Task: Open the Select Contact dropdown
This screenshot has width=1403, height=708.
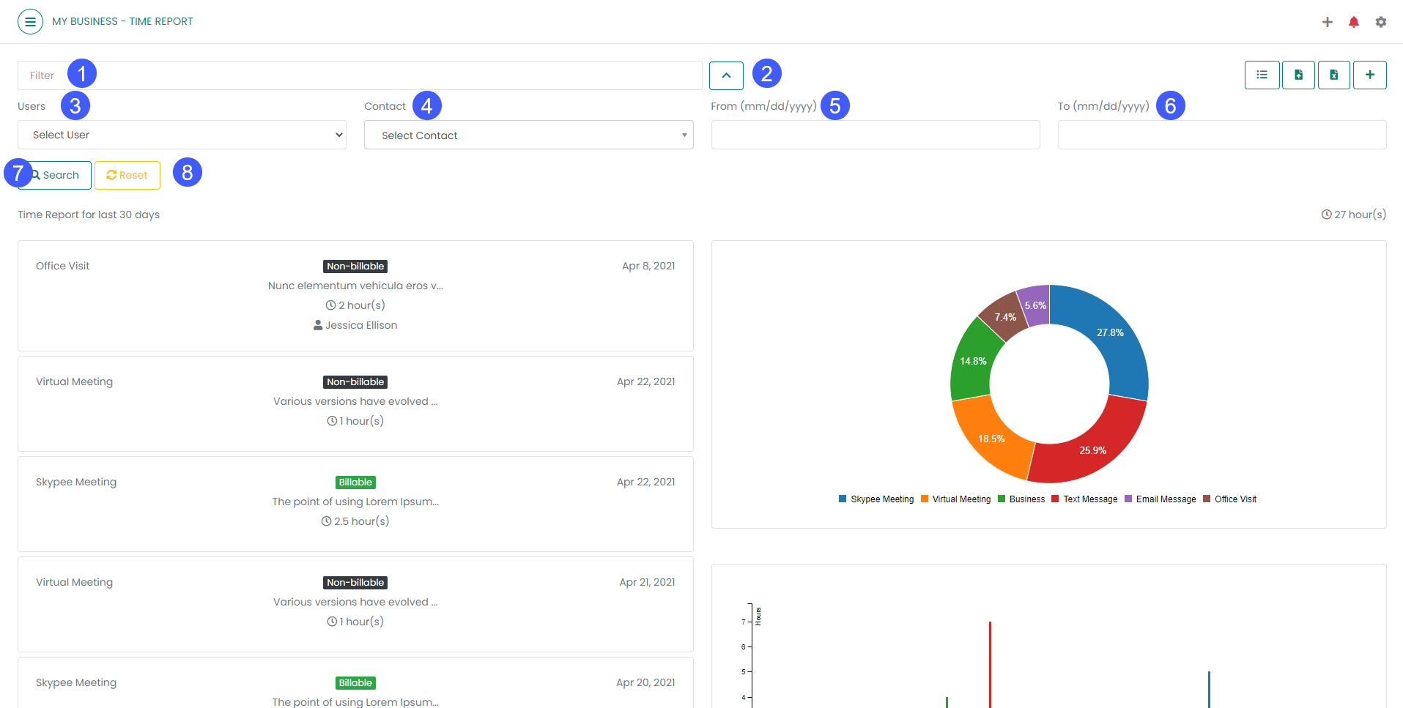Action: click(528, 135)
